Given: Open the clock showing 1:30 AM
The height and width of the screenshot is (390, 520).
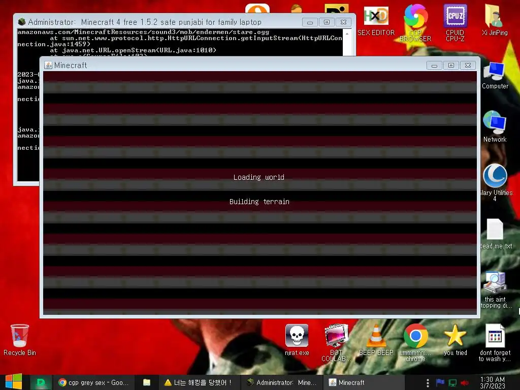Looking at the screenshot, I should pyautogui.click(x=493, y=382).
